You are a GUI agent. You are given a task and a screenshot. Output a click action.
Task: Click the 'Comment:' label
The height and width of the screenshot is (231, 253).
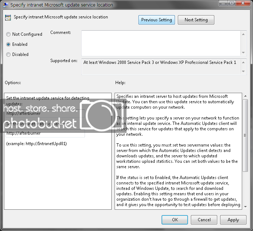pos(60,32)
